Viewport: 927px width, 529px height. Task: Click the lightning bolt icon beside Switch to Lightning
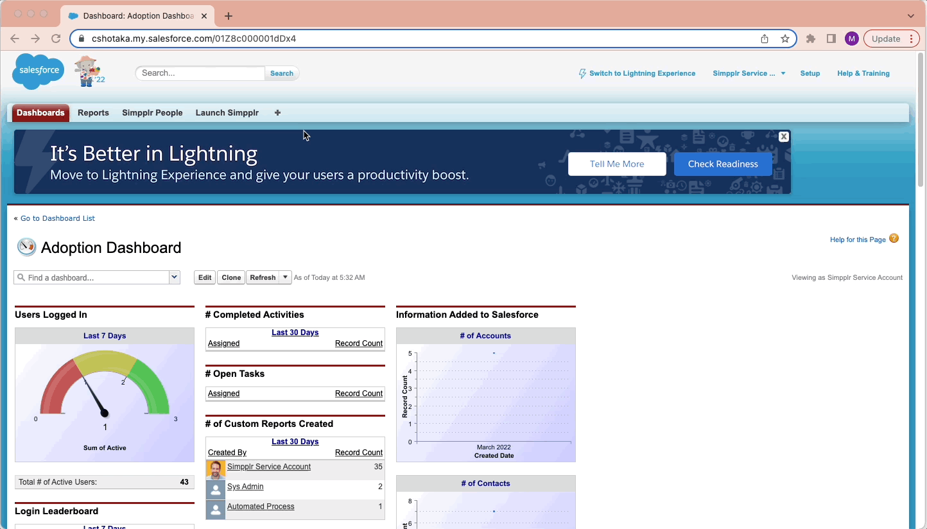pyautogui.click(x=582, y=73)
